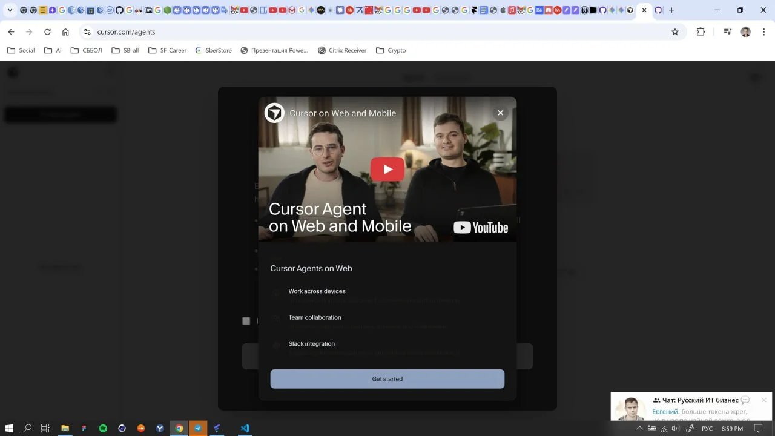
Task: Open the Crypto bookmarks folder
Action: tap(391, 50)
